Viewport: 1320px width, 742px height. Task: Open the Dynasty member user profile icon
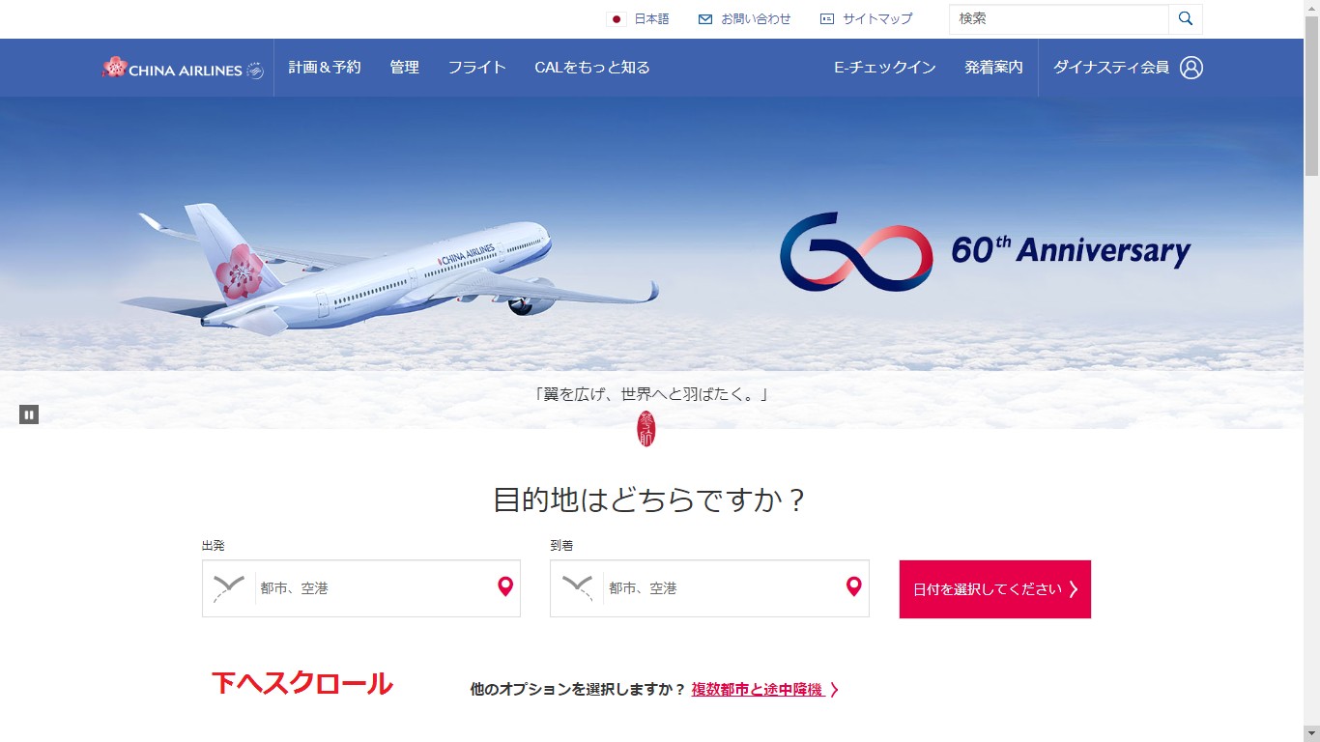coord(1191,68)
